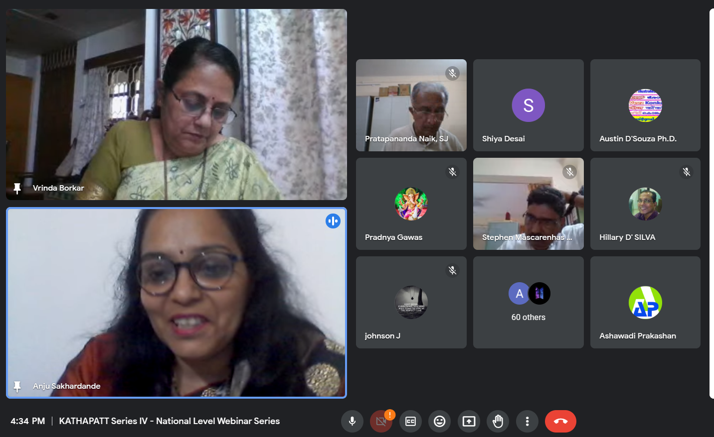Select Pradnya Gawas tile avatar
Image resolution: width=714 pixels, height=437 pixels.
tap(411, 204)
